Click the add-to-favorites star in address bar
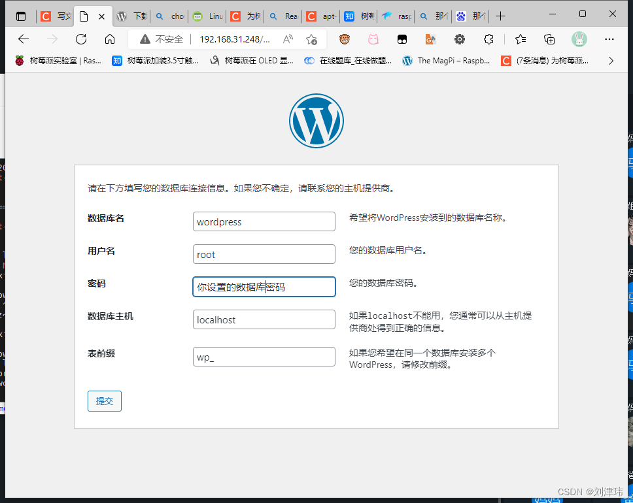Viewport: 633px width, 503px height. pos(311,39)
